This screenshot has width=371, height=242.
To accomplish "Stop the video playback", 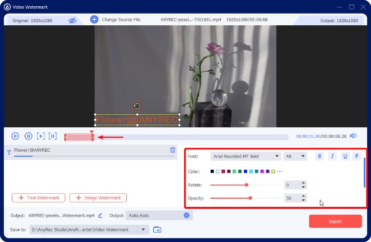I will click(28, 136).
